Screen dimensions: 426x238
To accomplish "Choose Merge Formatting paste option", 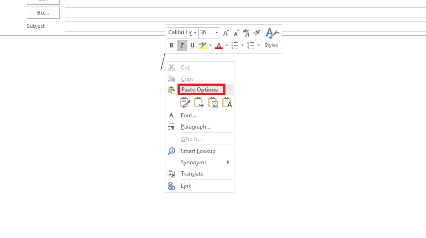I will point(199,102).
